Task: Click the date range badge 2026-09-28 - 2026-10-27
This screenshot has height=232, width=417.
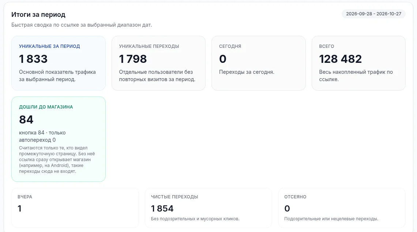Action: (x=373, y=14)
